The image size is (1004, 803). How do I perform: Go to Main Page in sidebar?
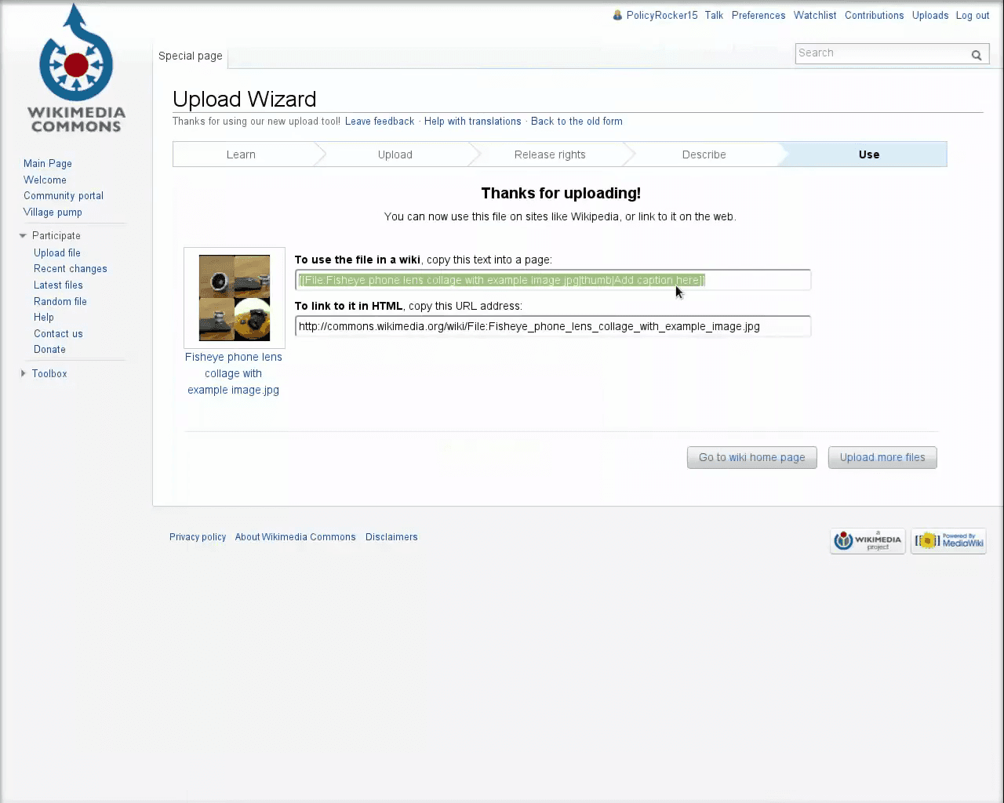[x=48, y=163]
